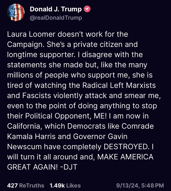171x191 pixels.
Task: Click the word "Fascists" in the post
Action: tap(37, 95)
